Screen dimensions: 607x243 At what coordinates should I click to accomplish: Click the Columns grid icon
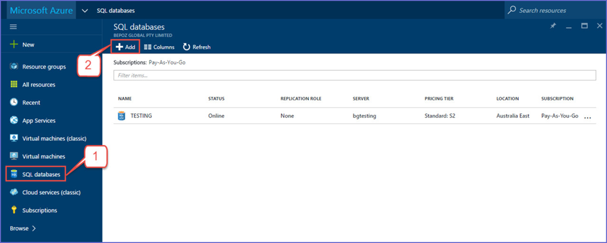pyautogui.click(x=148, y=47)
